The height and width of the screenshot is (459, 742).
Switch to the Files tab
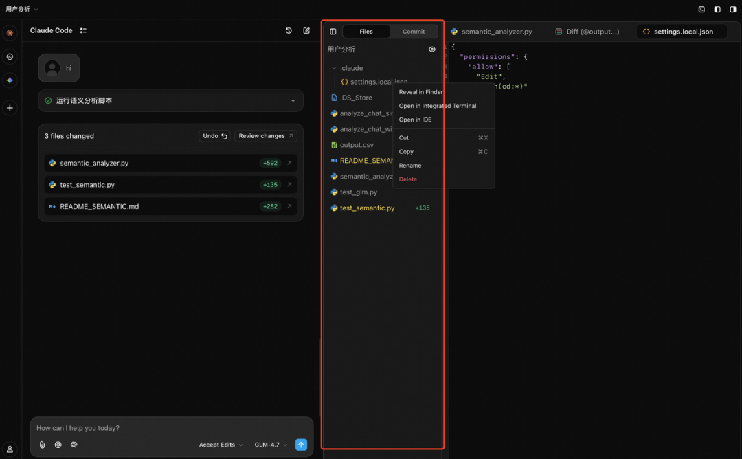point(366,32)
